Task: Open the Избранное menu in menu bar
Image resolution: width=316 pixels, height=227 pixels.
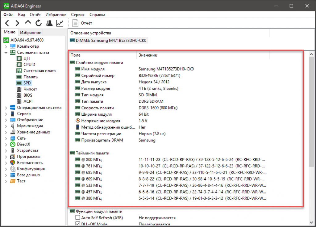Action: coord(56,15)
